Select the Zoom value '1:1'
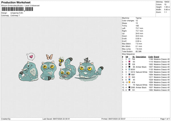The height and width of the screenshot is (121, 171). [x=165, y=12]
